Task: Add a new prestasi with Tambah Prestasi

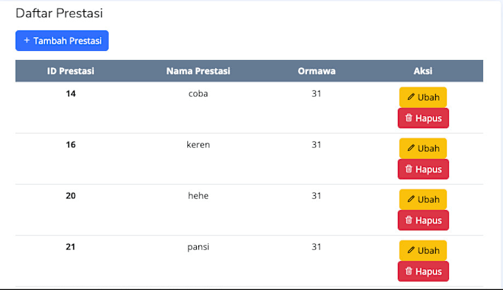Action: pos(62,41)
